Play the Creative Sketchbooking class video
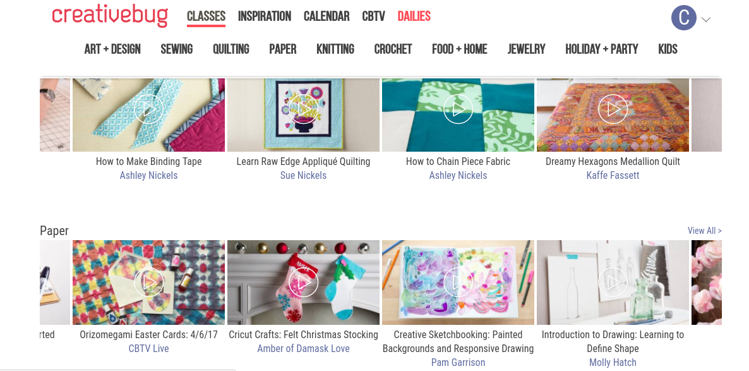The image size is (749, 371). (x=458, y=282)
